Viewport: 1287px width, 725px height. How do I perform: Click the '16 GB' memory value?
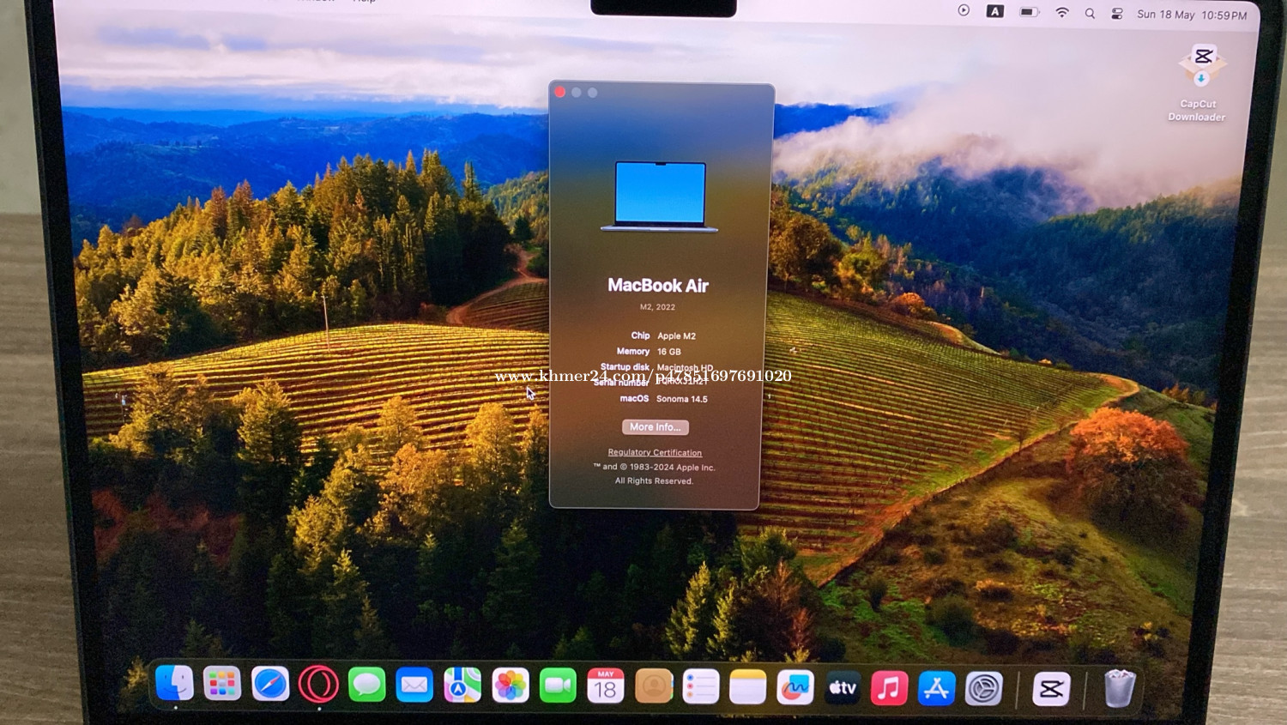pyautogui.click(x=668, y=352)
